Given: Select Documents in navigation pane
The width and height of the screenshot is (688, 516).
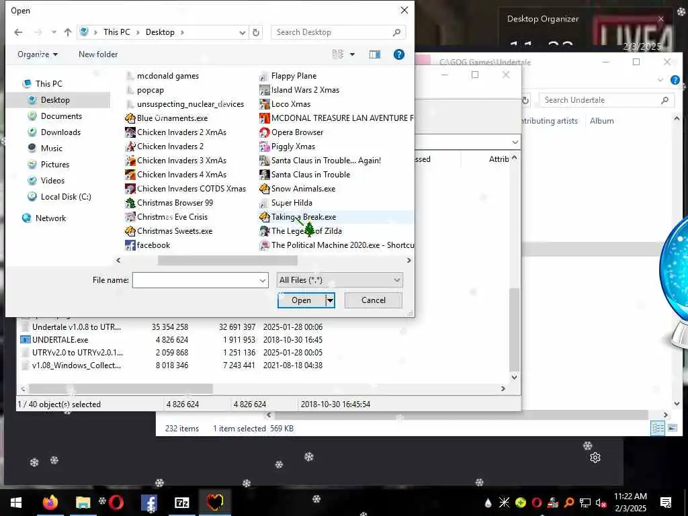Looking at the screenshot, I should (x=61, y=116).
